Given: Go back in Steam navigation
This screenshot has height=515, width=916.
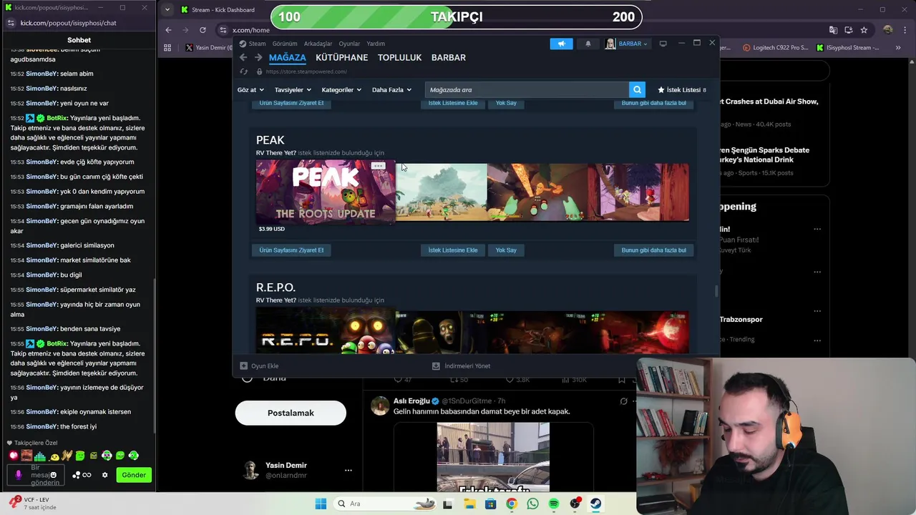Looking at the screenshot, I should (x=243, y=57).
